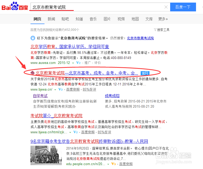Open 北京教育考试院—北京市高考、成考 result title

(87, 73)
